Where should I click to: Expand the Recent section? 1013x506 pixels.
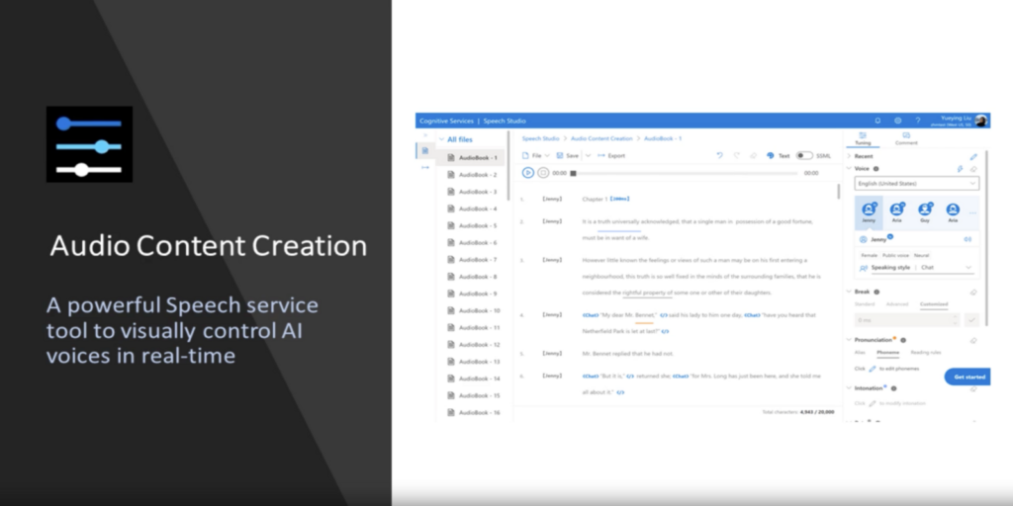849,156
